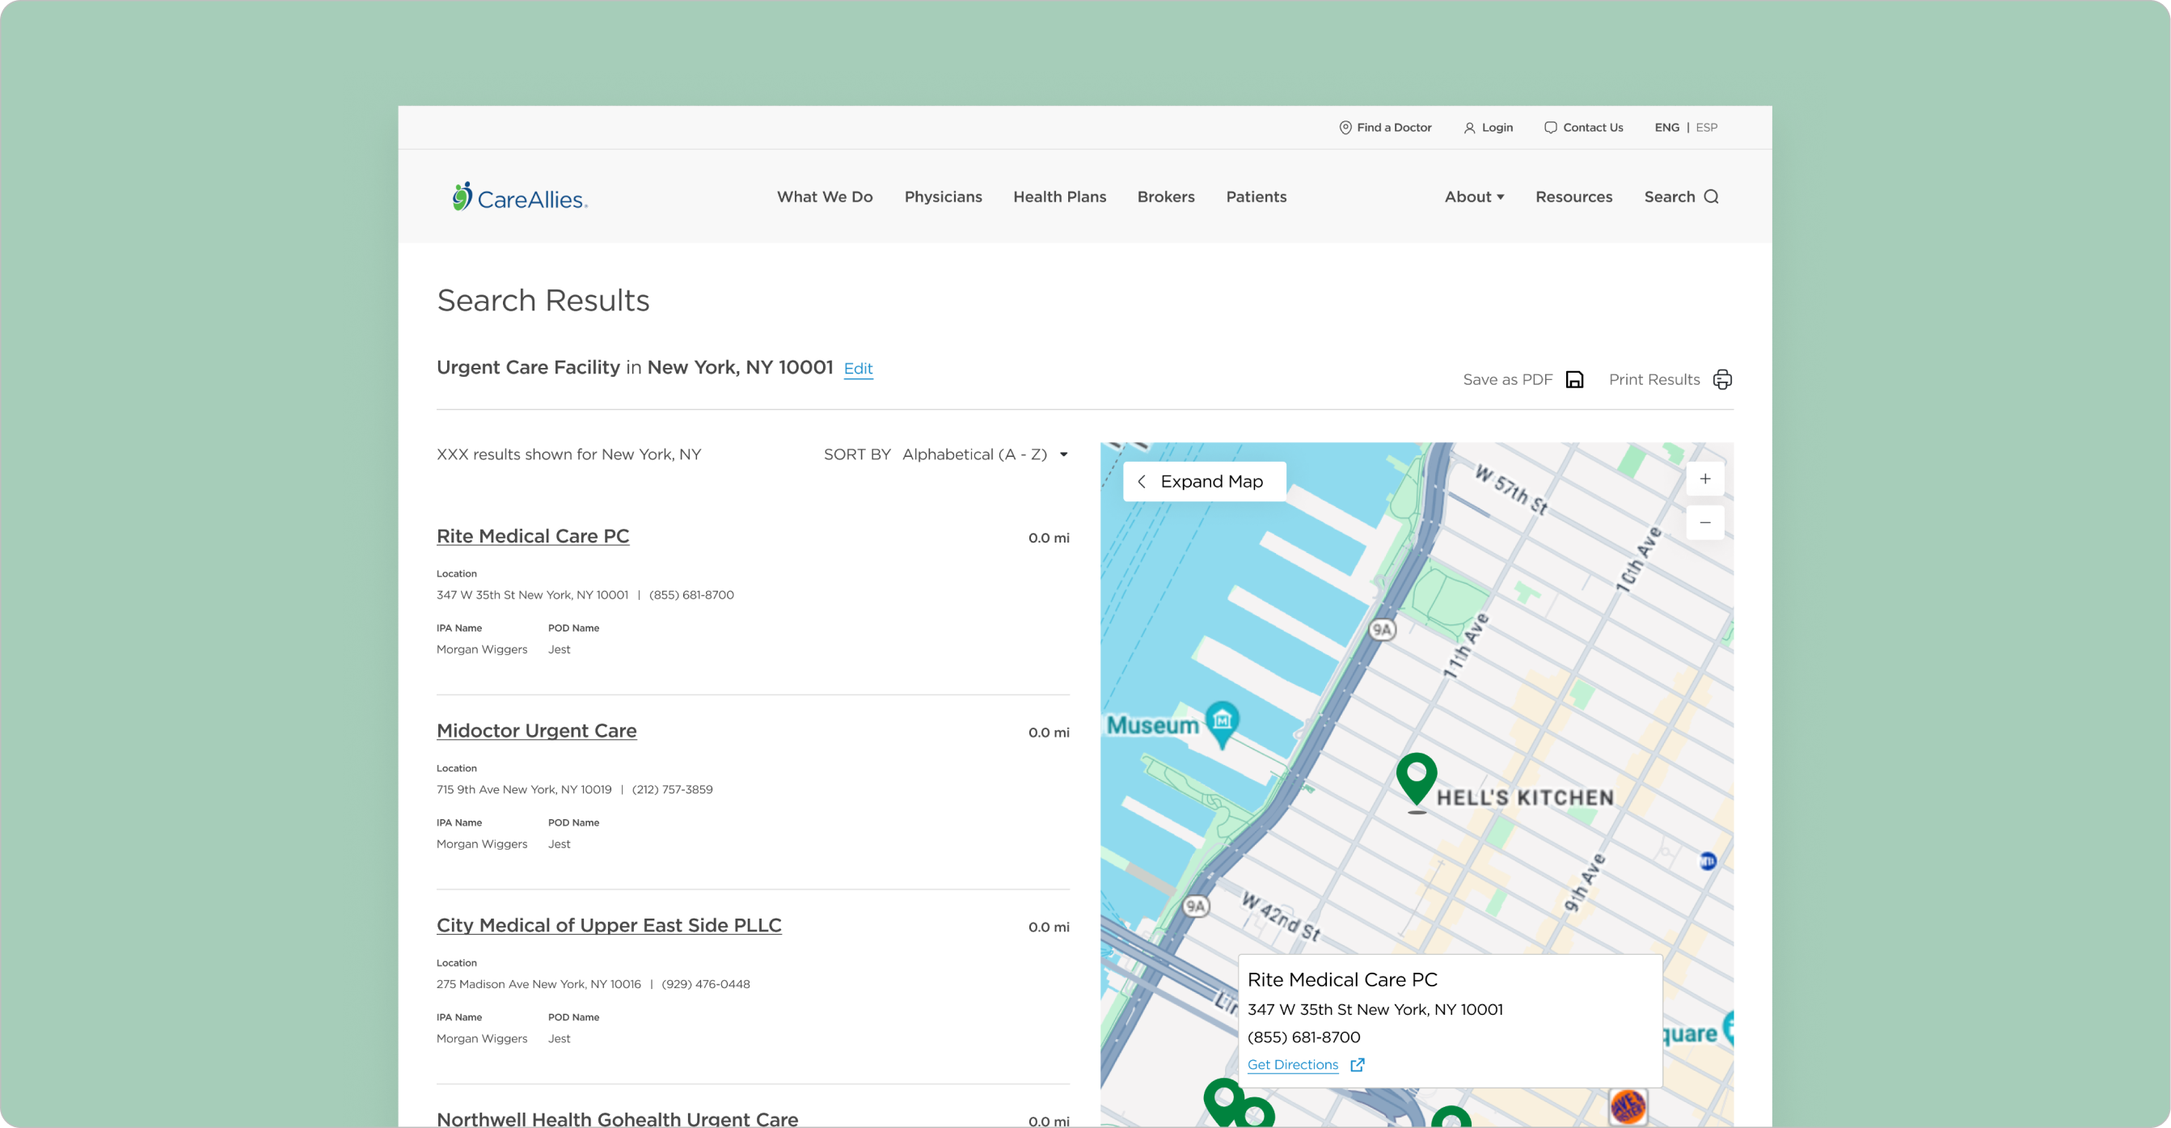This screenshot has width=2171, height=1128.
Task: Open the Sort By Alphabetical dropdown
Action: 984,454
